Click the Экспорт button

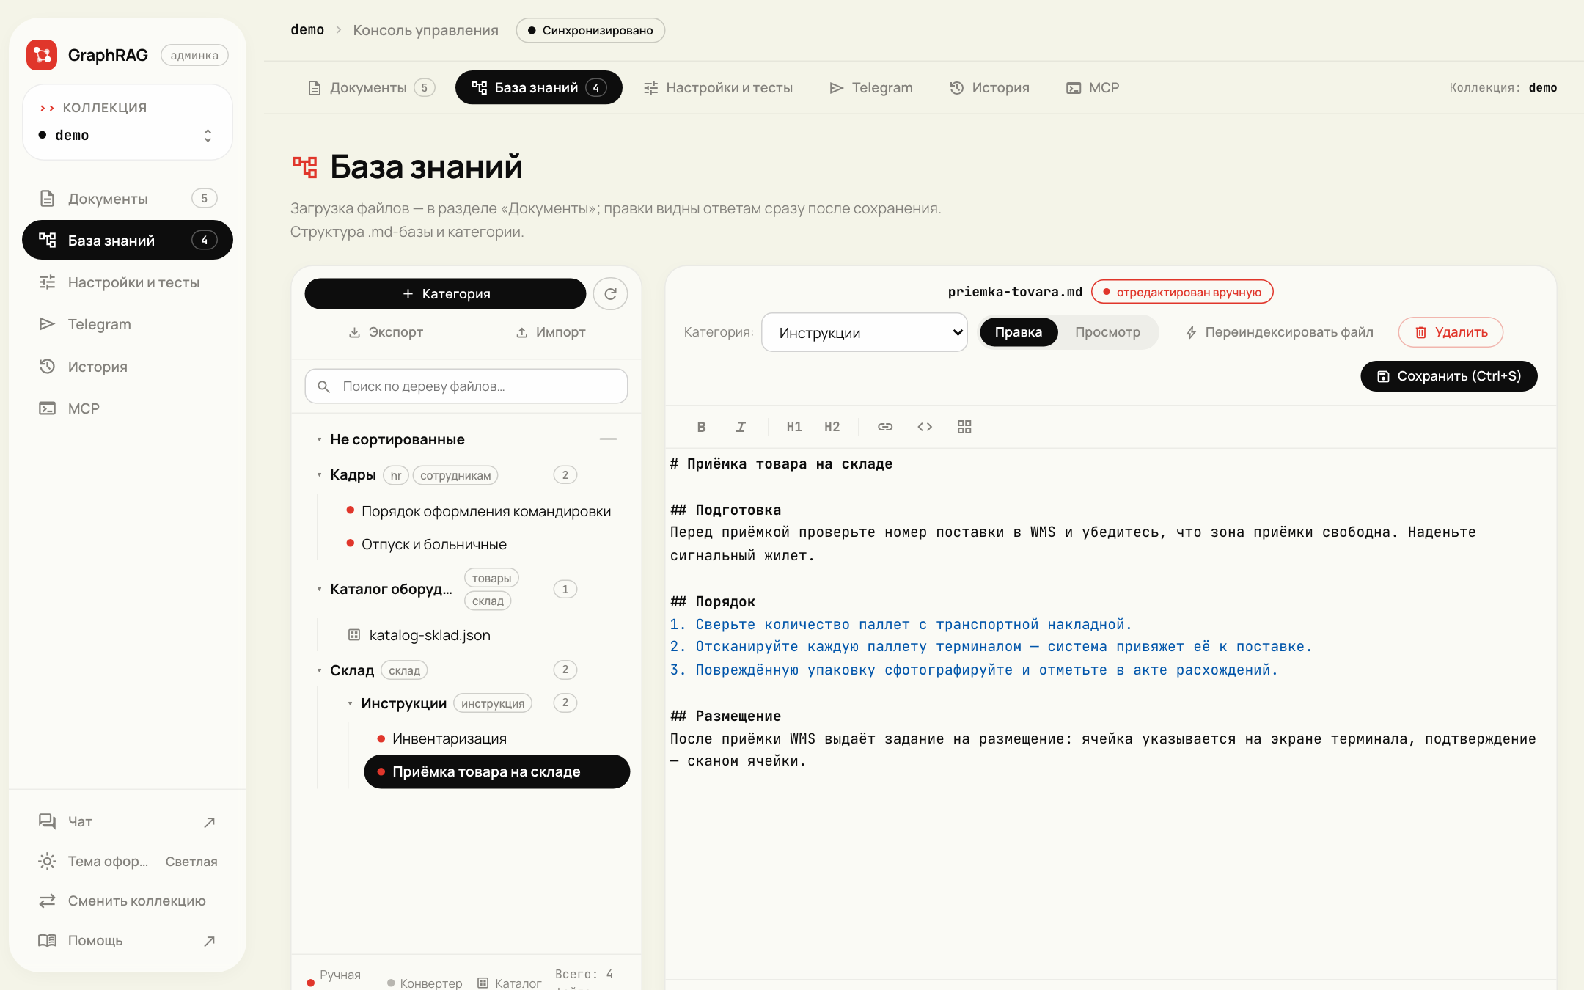386,332
